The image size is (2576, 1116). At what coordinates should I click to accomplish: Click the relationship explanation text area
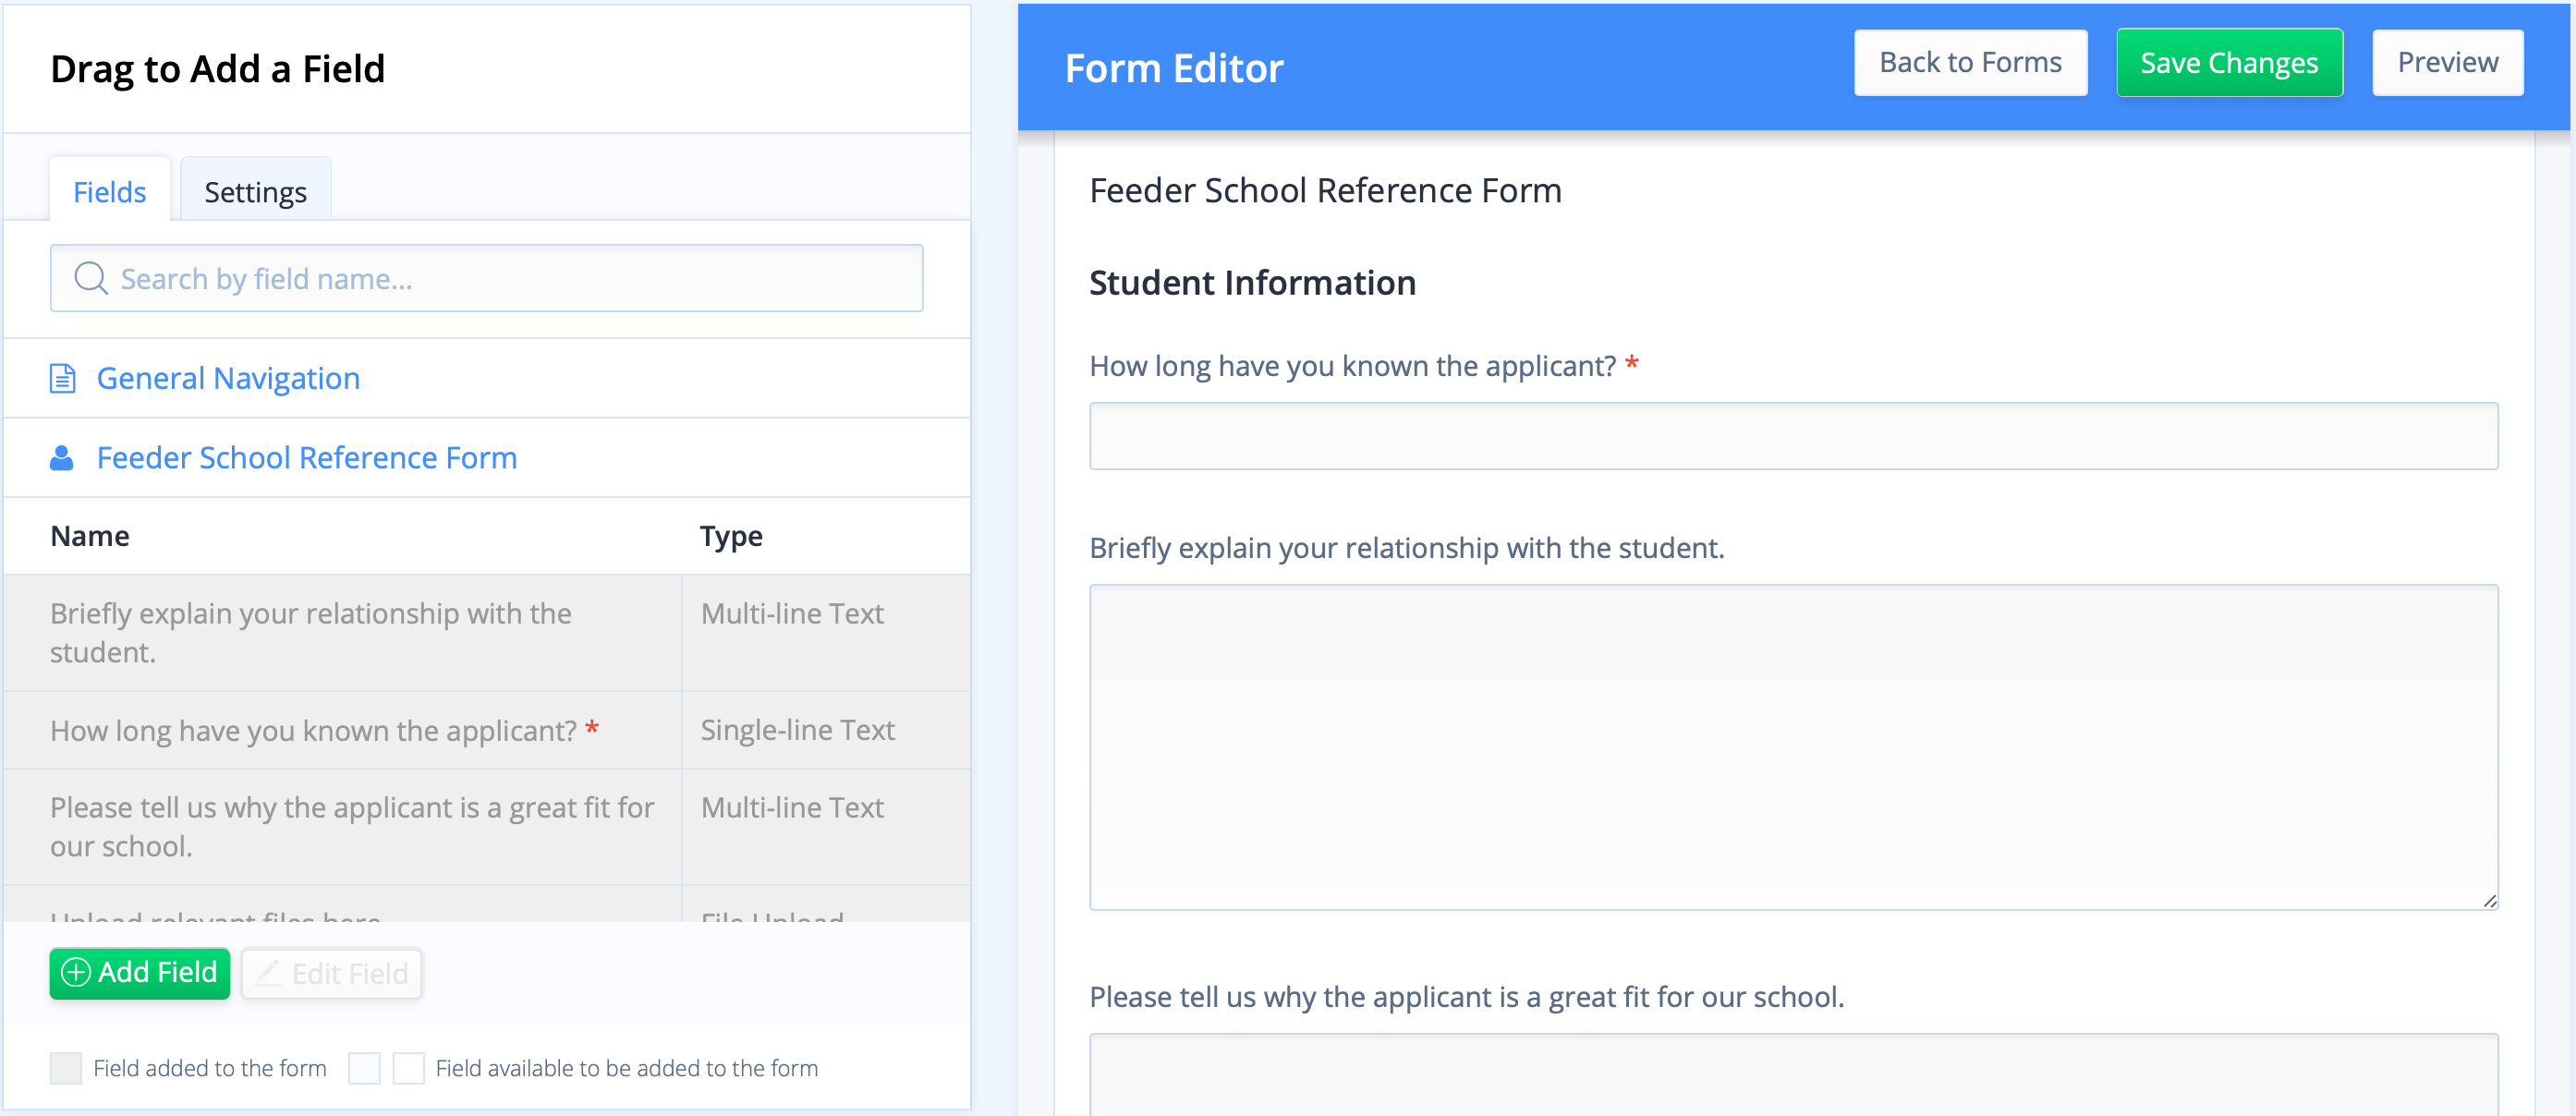[x=1793, y=747]
